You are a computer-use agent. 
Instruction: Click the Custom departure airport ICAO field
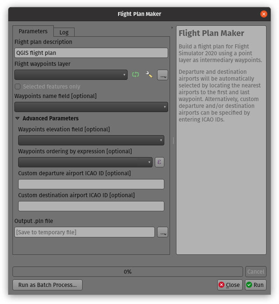(x=91, y=184)
